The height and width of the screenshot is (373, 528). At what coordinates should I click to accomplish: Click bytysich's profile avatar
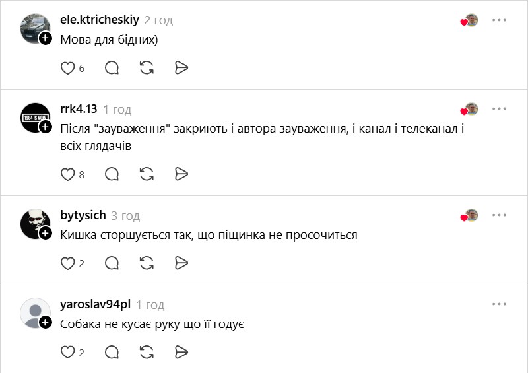click(x=34, y=223)
